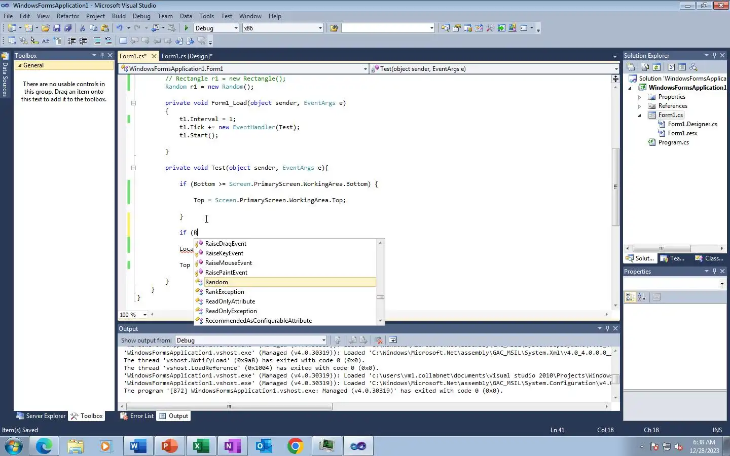Click the Decrease line indent icon

tap(71, 41)
